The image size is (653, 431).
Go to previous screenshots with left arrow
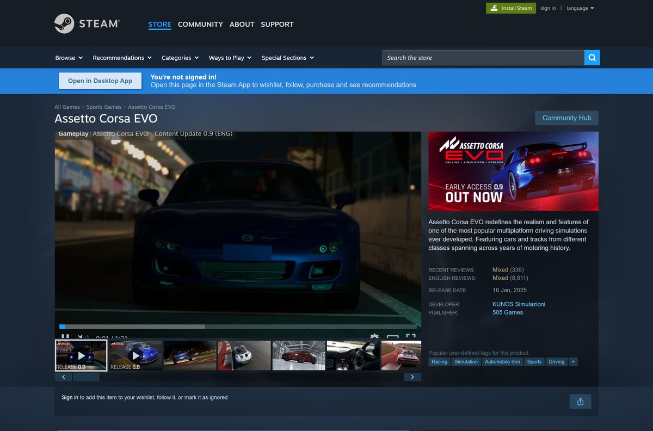tap(64, 377)
